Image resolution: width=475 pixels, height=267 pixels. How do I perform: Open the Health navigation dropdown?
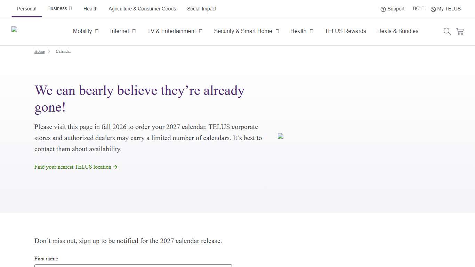pyautogui.click(x=301, y=31)
